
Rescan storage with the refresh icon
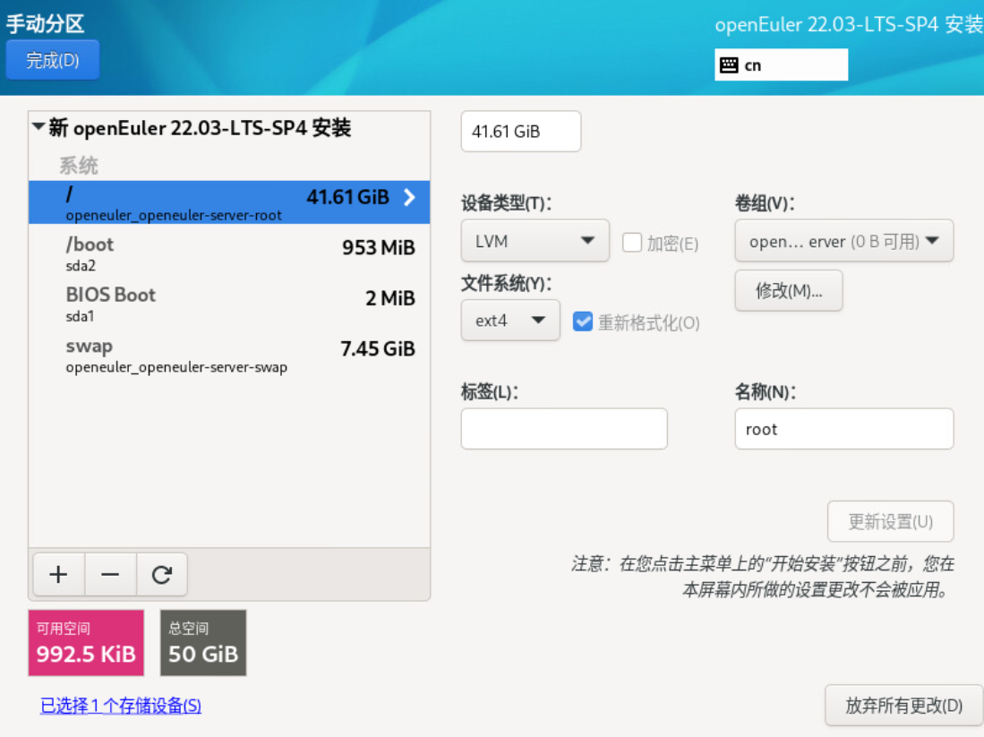[x=161, y=574]
